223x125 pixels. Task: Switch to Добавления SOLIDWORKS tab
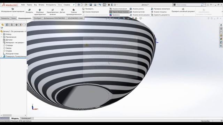(54, 18)
